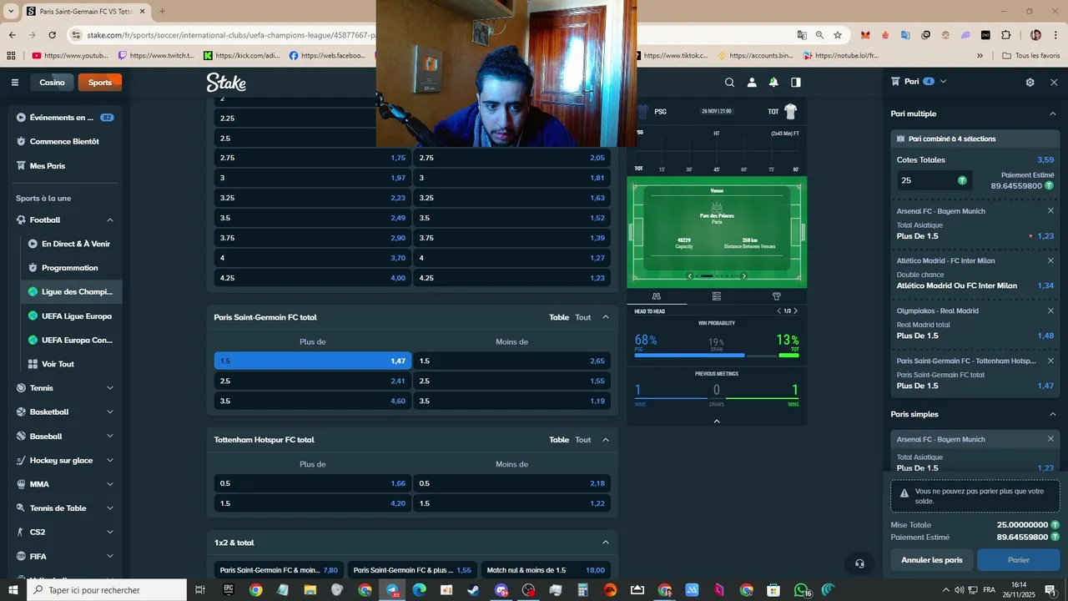Expand the MMA sidebar group
The image size is (1068, 601).
(x=110, y=484)
